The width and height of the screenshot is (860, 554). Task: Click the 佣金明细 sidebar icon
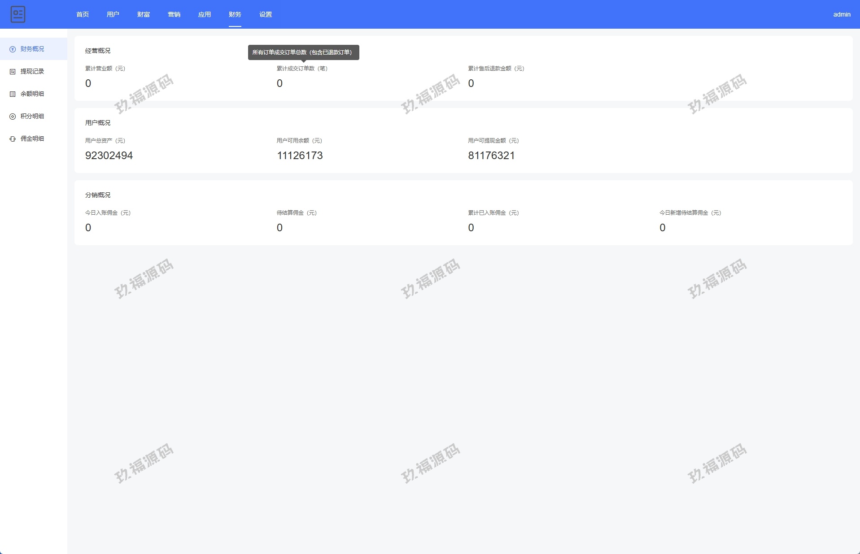click(13, 139)
